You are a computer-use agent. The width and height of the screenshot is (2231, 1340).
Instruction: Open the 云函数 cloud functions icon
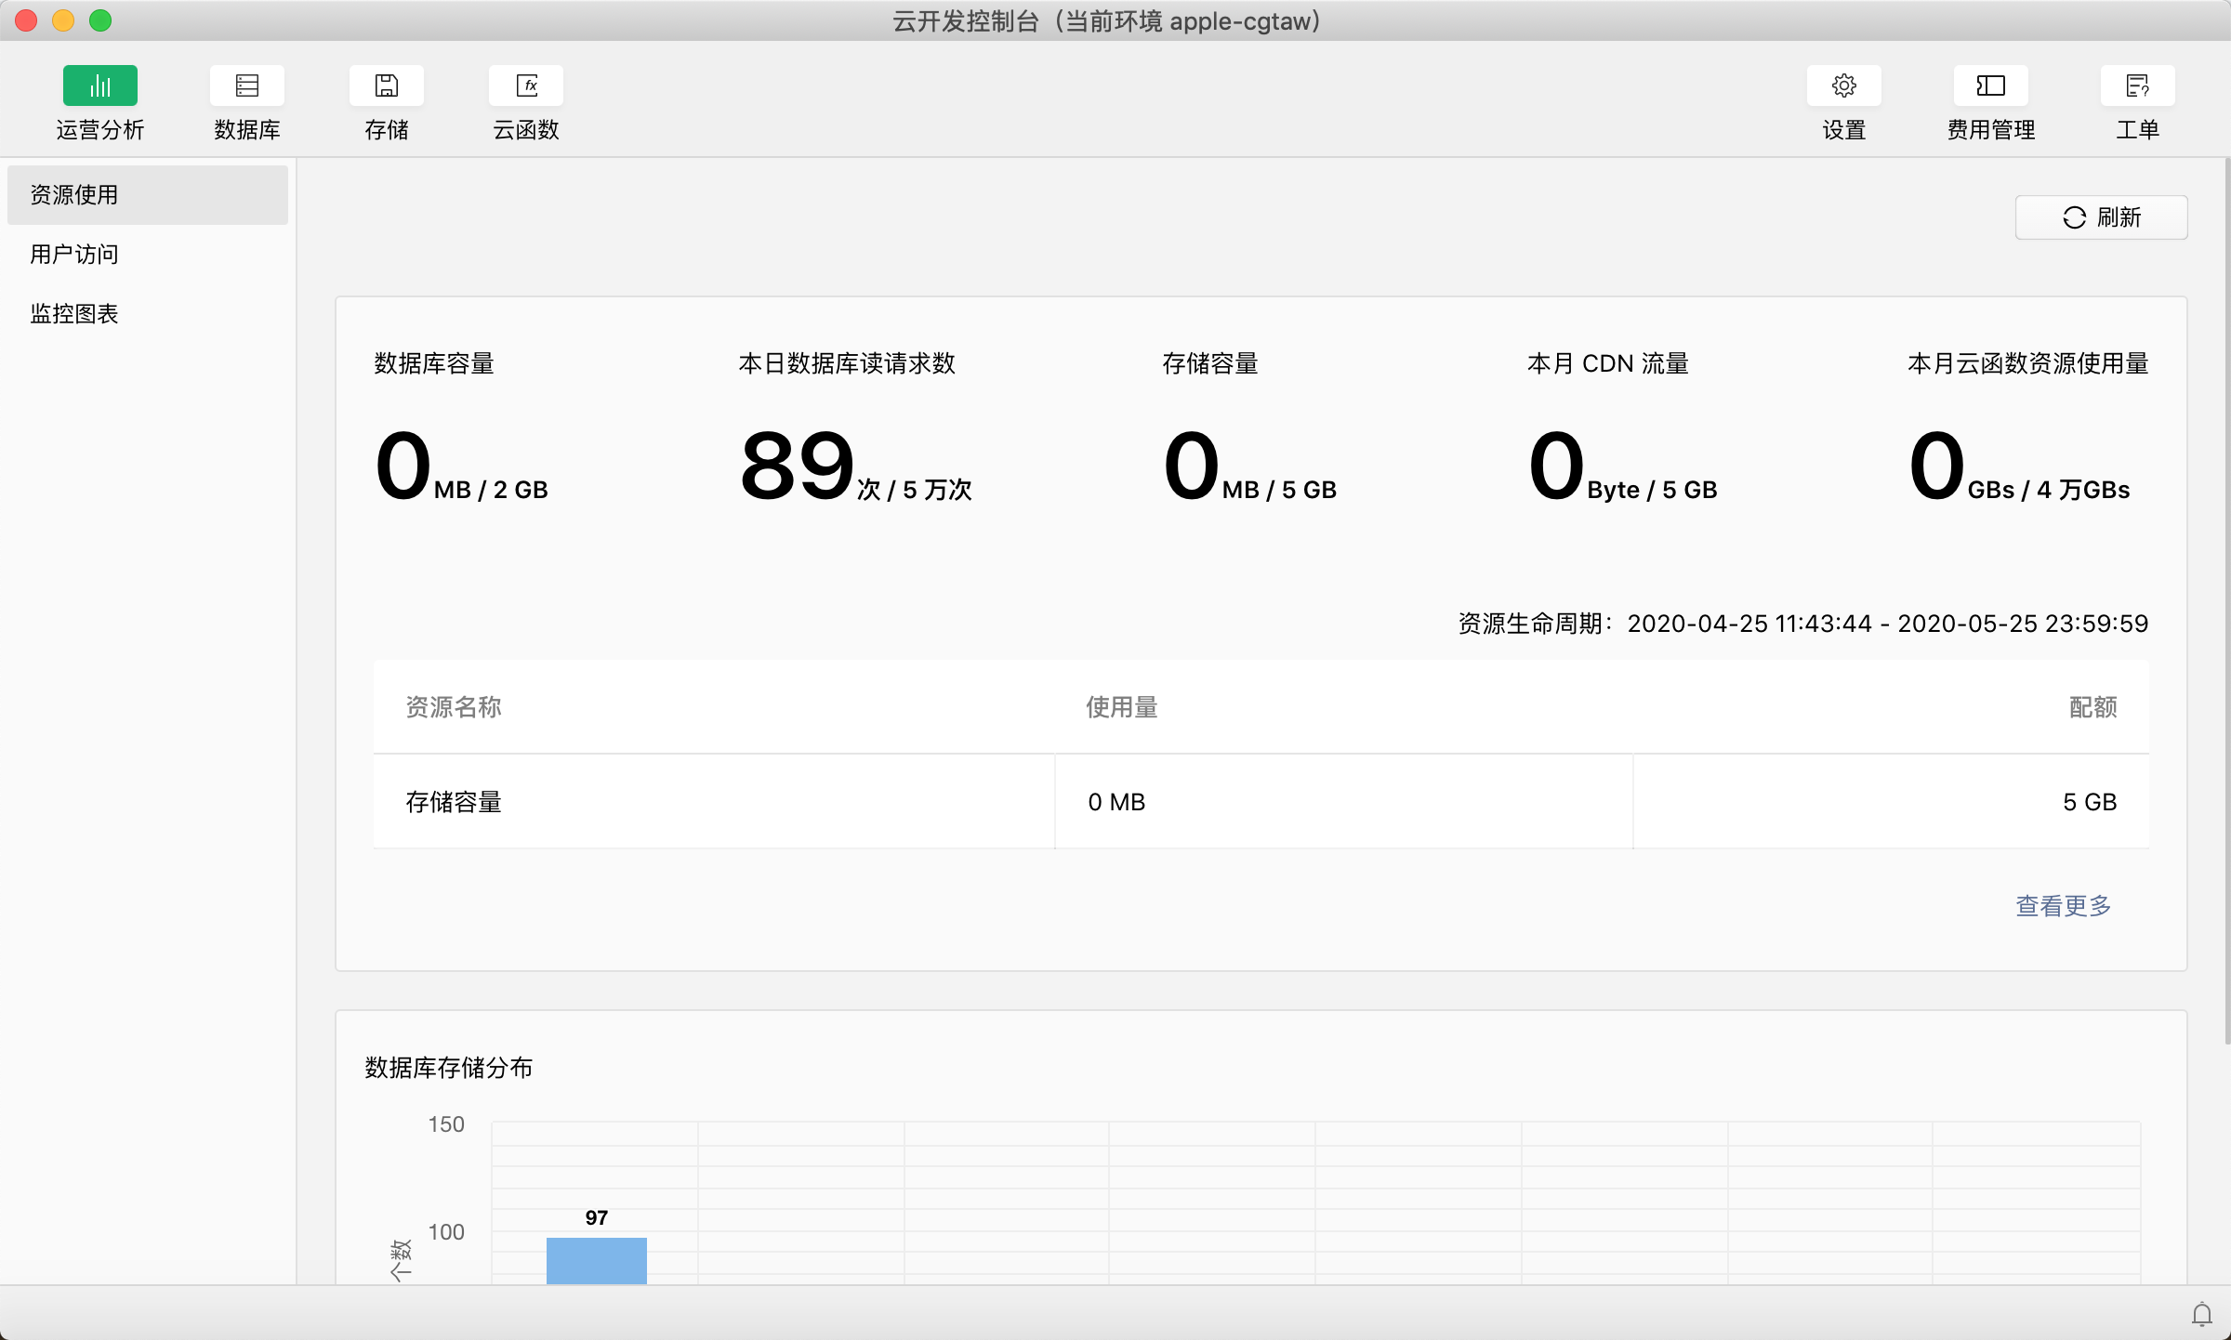525,86
